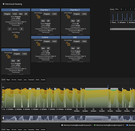Set Bureau to Program mode
The image size is (135, 131).
click(7, 14)
